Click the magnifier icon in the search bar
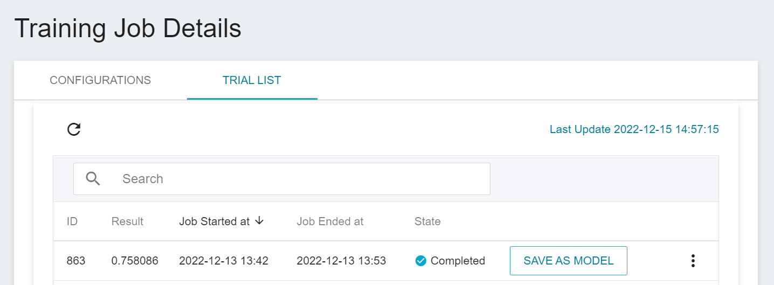The image size is (774, 285). tap(93, 179)
